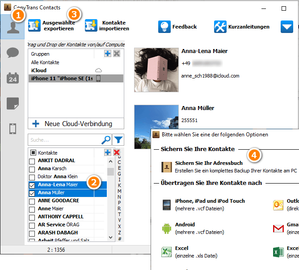Delete contacts with red X icon
The image size is (299, 270).
(117, 152)
